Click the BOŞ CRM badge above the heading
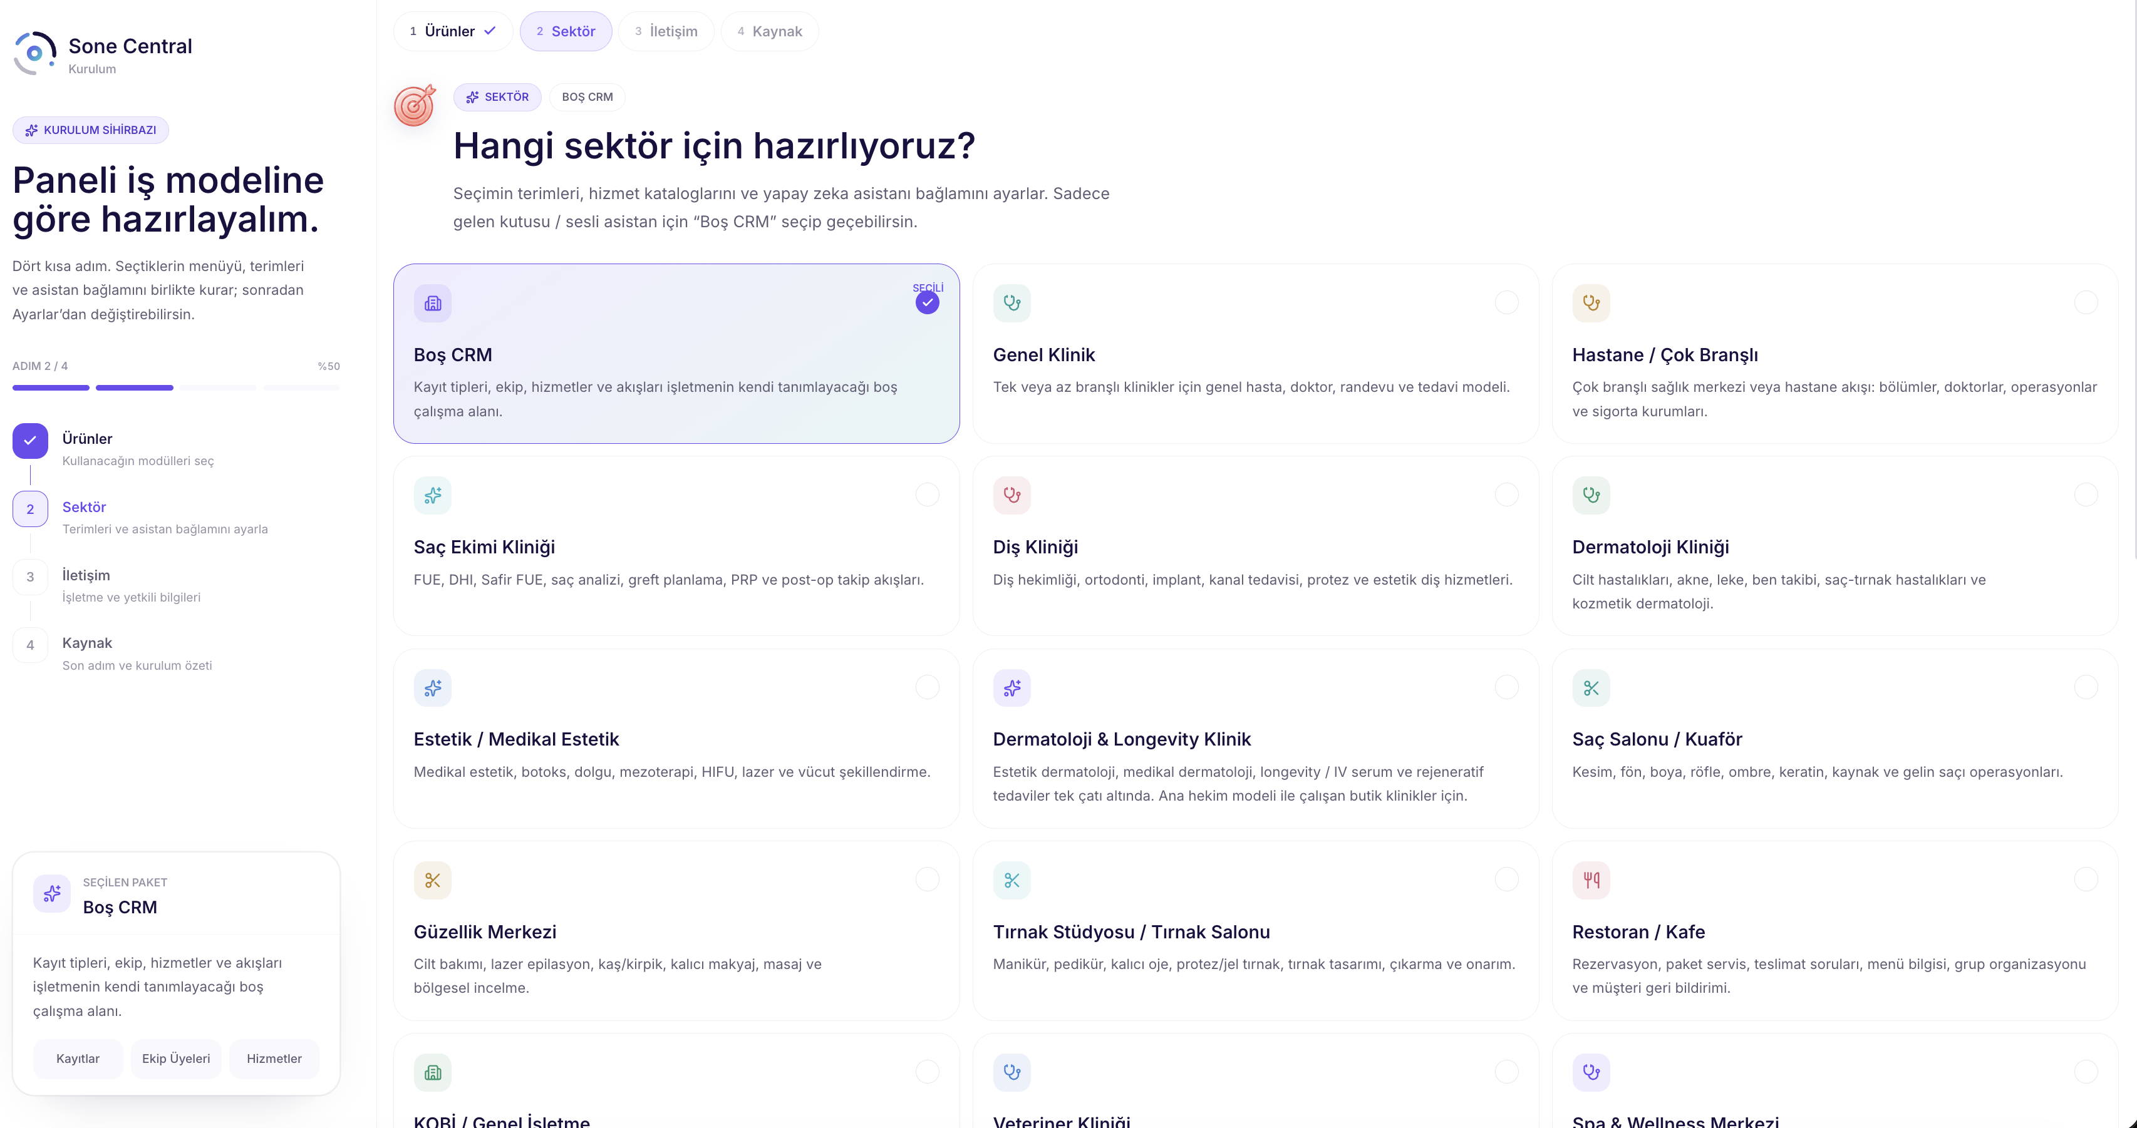 (x=587, y=97)
